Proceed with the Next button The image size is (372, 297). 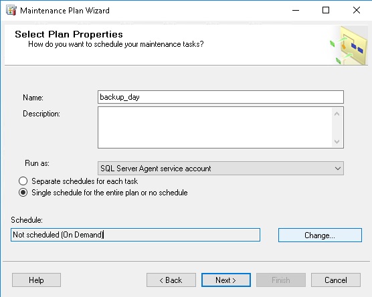point(226,280)
